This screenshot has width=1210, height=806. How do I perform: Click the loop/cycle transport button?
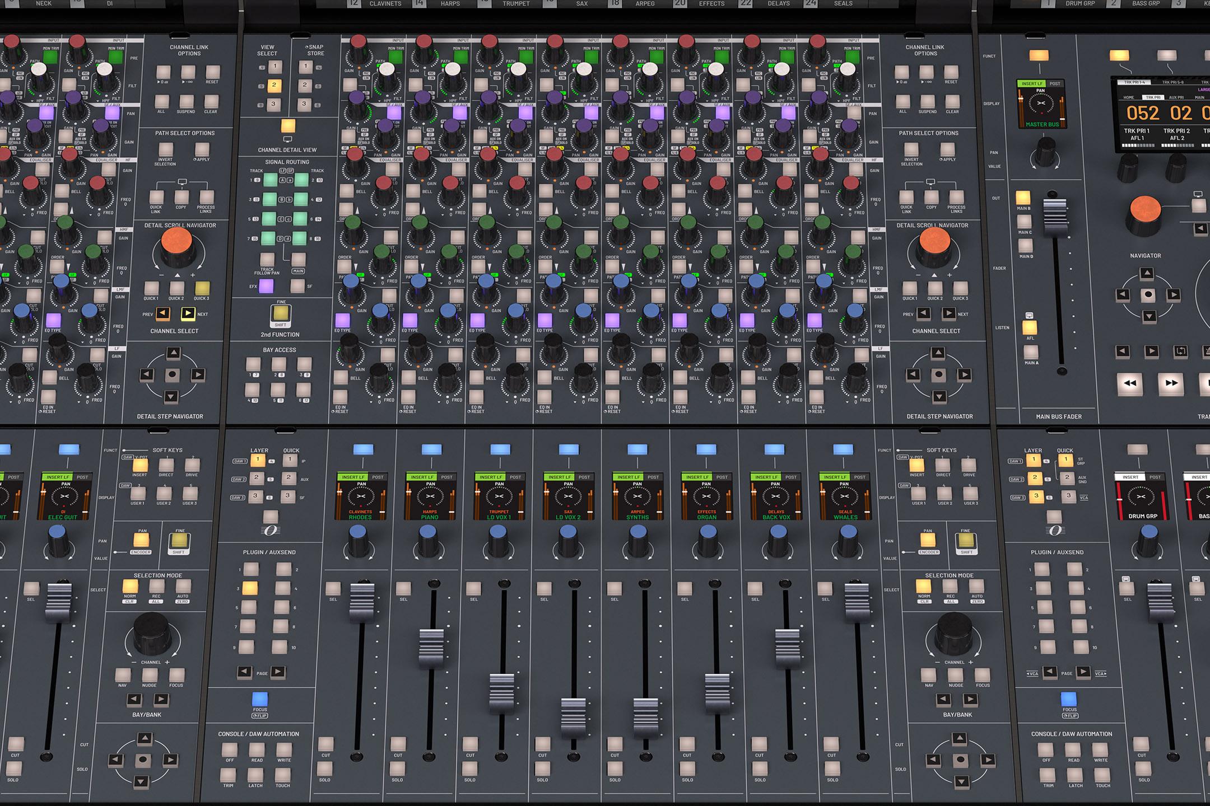1180,351
